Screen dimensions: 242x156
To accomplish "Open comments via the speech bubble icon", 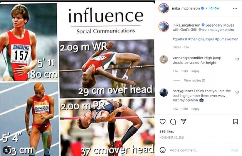I will pos(173,122).
